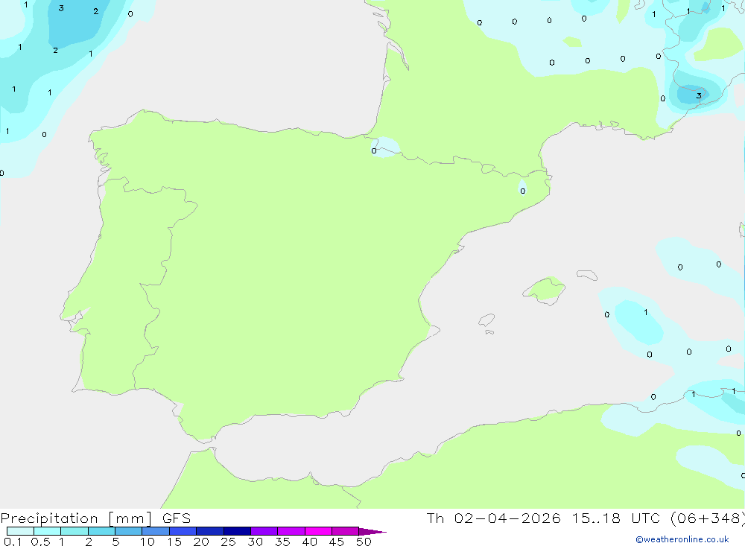Click the '0' value over Catalonia

point(523,191)
